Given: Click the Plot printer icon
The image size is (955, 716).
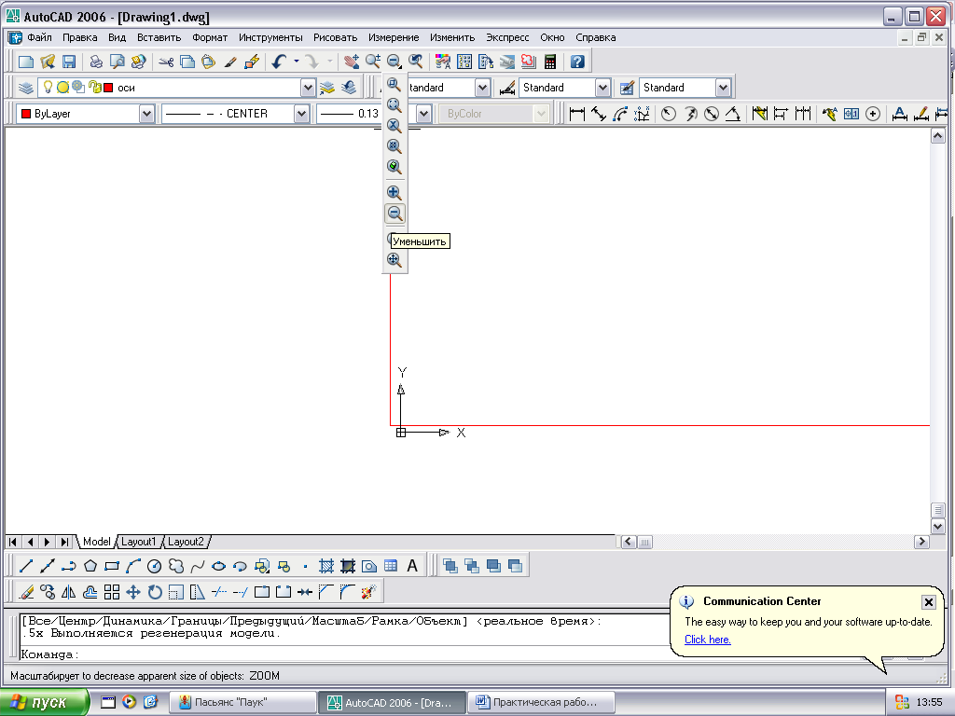Looking at the screenshot, I should [x=96, y=62].
